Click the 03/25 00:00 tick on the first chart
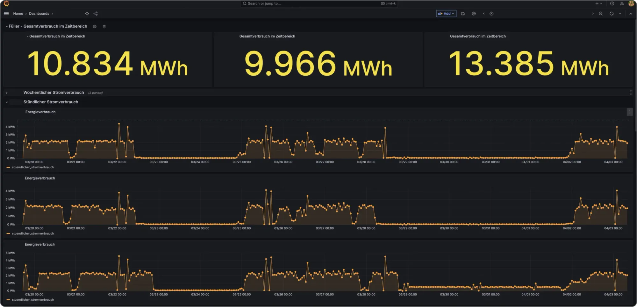Image resolution: width=637 pixels, height=307 pixels. [x=241, y=162]
